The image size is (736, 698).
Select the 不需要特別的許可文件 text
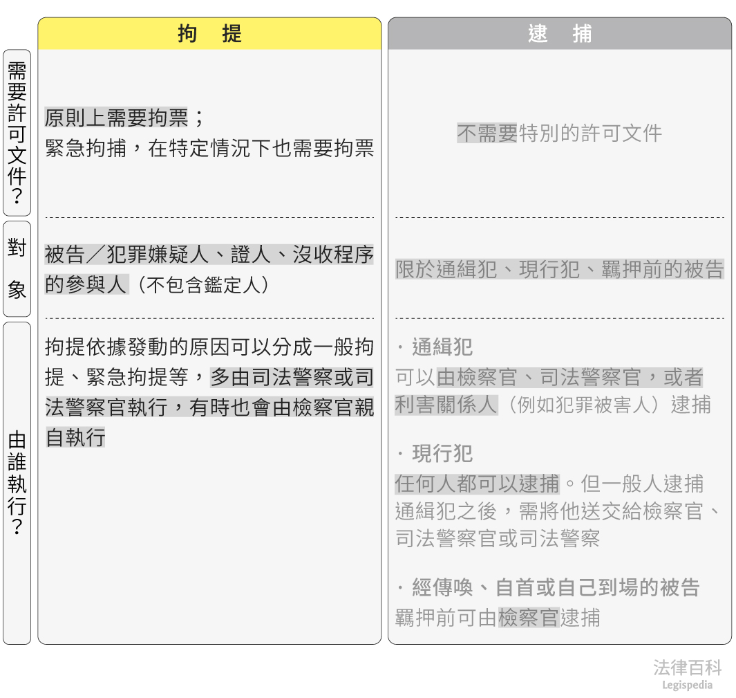coord(559,133)
